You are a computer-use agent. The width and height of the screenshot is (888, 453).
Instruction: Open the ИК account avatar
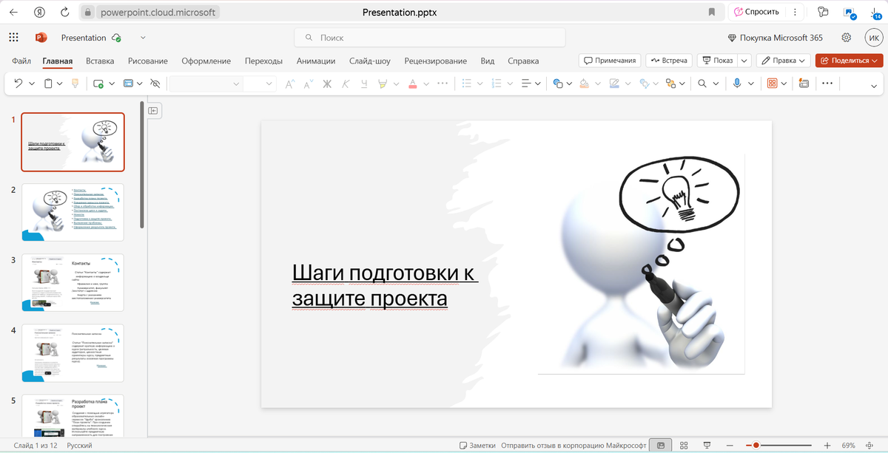[x=872, y=38]
